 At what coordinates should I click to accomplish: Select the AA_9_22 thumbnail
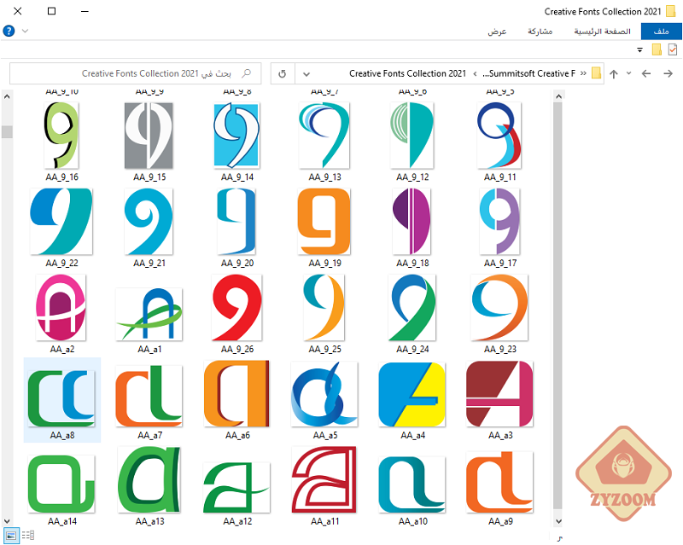[x=61, y=222]
